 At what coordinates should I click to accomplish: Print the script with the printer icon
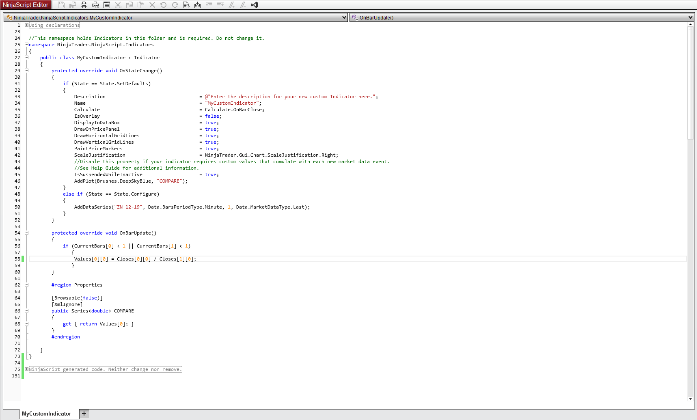click(x=84, y=5)
